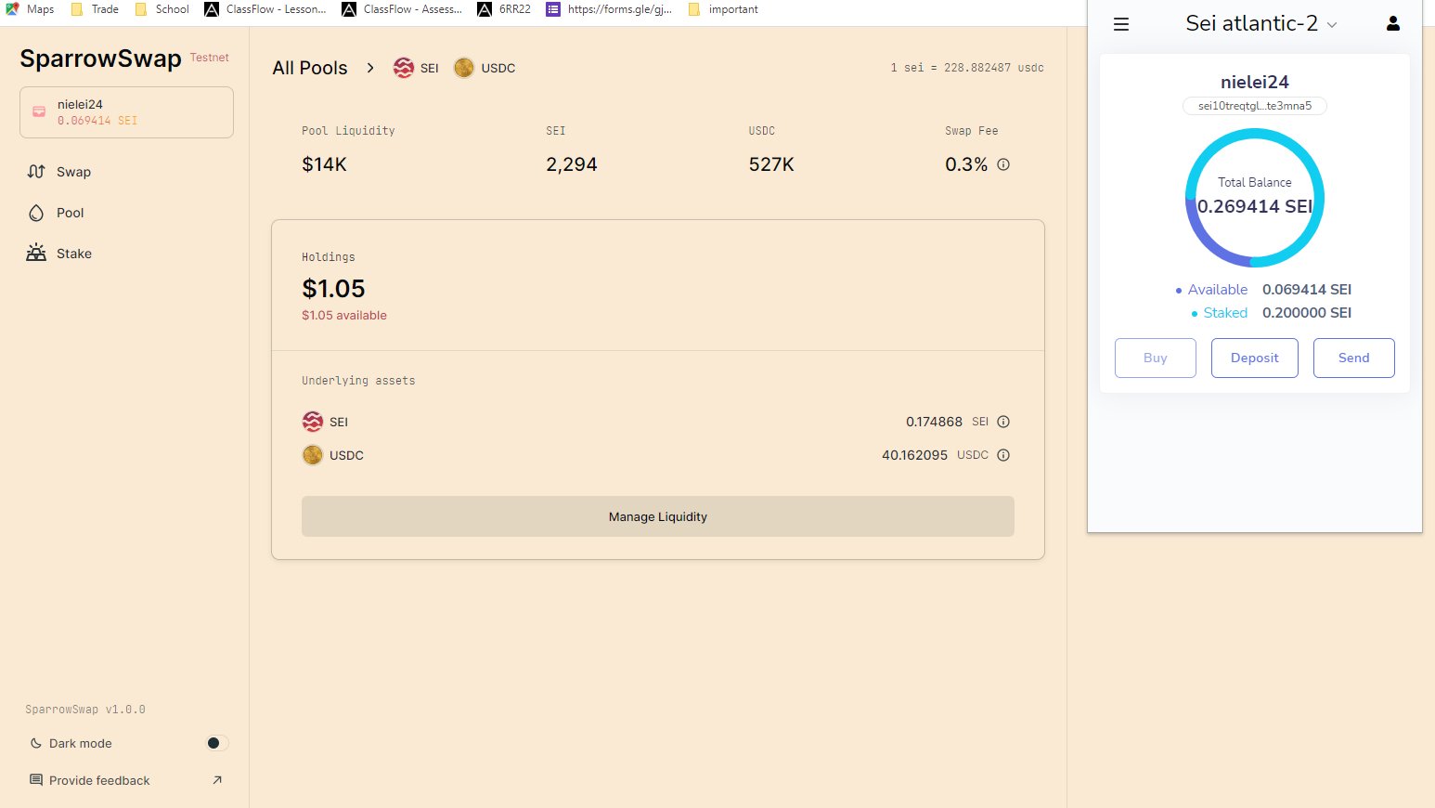Click the Stake sunrise icon
Image resolution: width=1435 pixels, height=808 pixels.
coord(36,253)
